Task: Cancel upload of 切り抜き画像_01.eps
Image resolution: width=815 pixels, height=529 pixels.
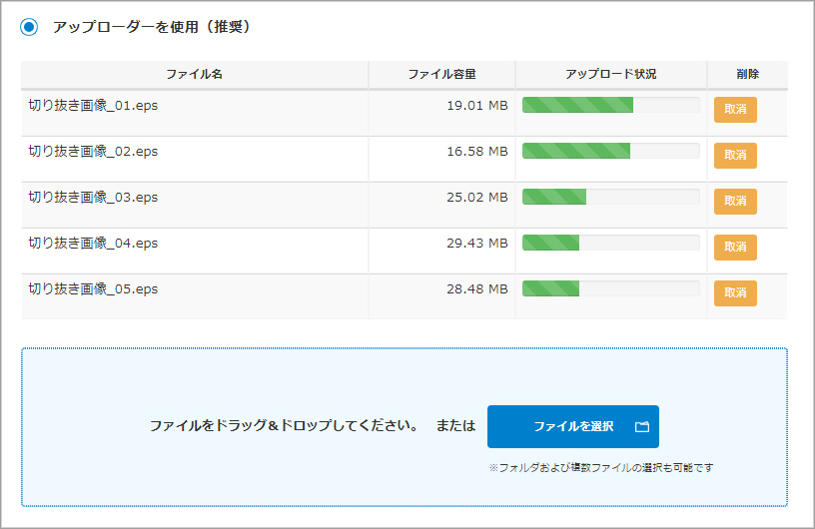Action: [x=735, y=110]
